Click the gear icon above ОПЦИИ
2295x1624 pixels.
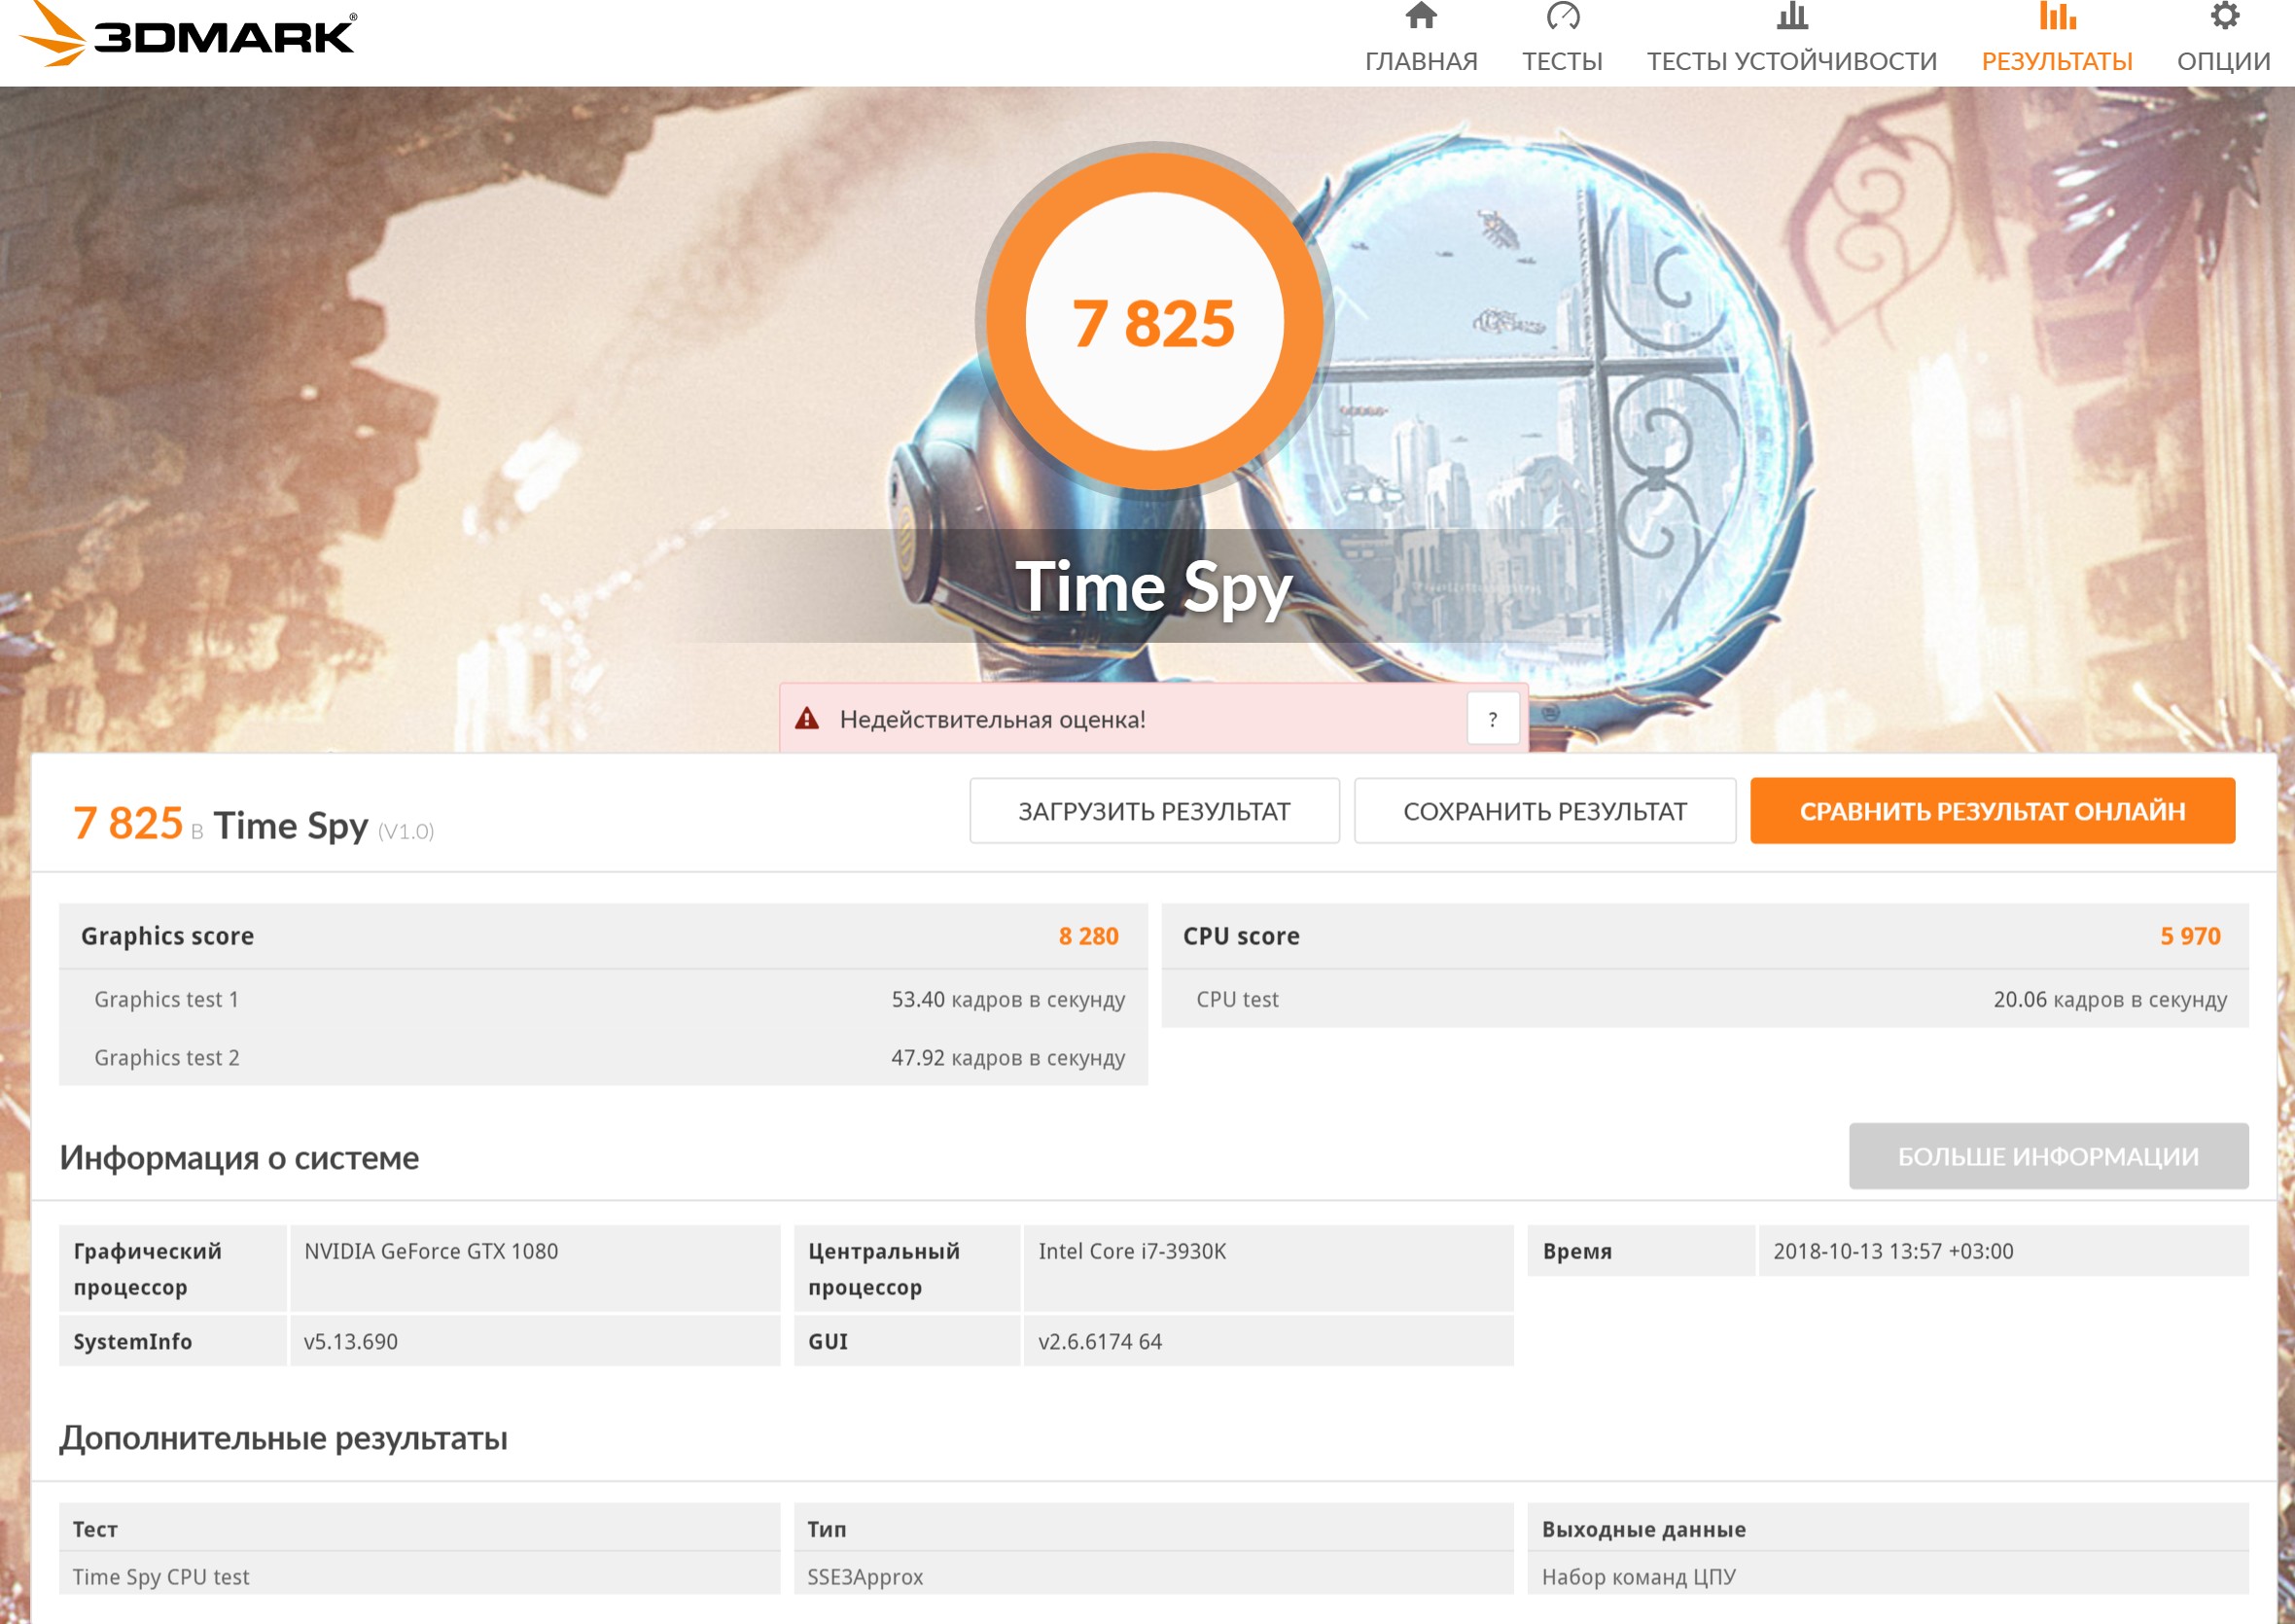pos(2223,16)
